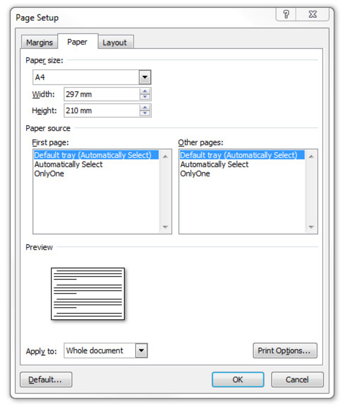Select Automatically Select in First page list
The image size is (350, 410).
(68, 164)
